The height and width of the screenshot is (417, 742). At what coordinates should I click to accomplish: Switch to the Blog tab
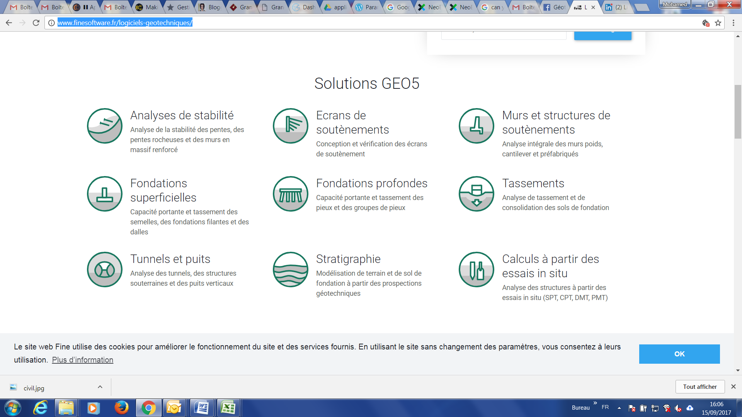click(x=210, y=7)
